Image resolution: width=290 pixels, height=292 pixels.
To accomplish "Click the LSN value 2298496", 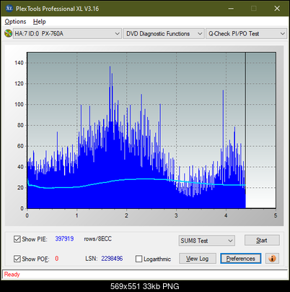I will click(x=112, y=259).
